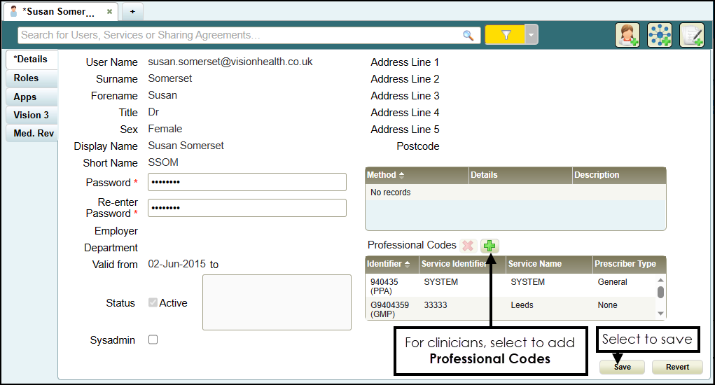Click the No records row
715x385 pixels.
click(515, 192)
